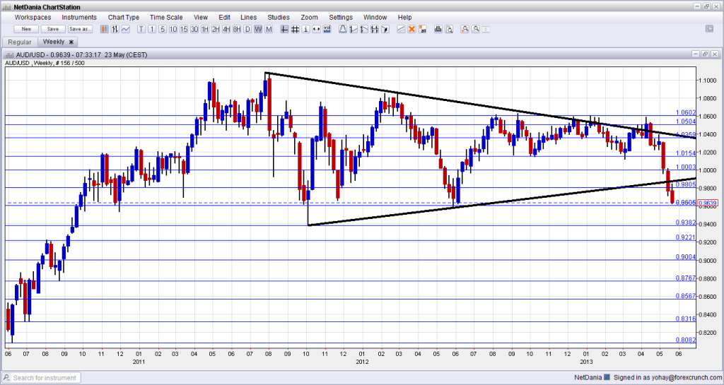Select the line chart type icon

pyautogui.click(x=126, y=29)
